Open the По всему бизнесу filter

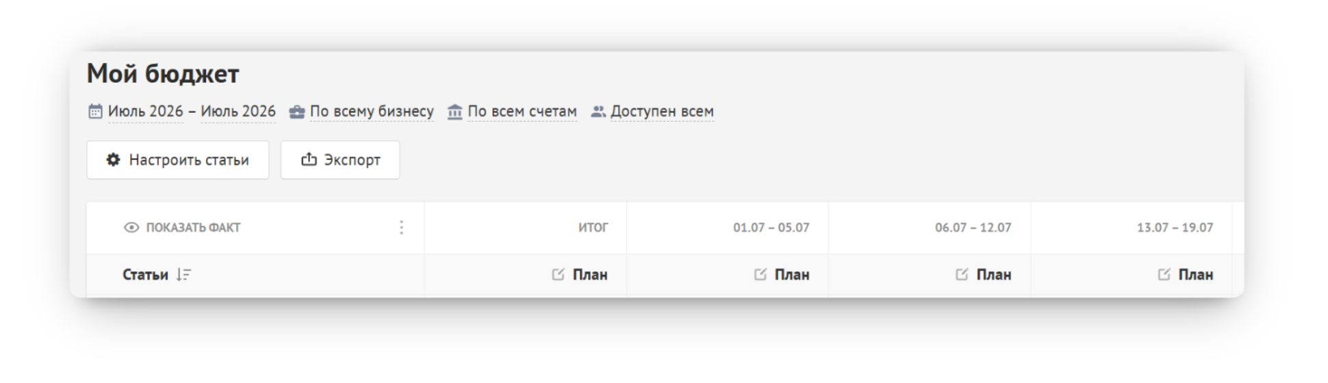(372, 111)
